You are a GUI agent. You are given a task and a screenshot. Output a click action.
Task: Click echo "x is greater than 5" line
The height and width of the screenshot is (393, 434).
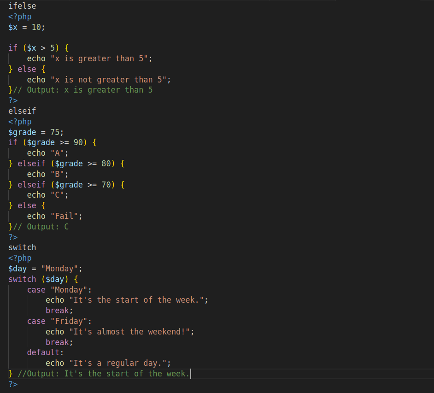tap(89, 59)
